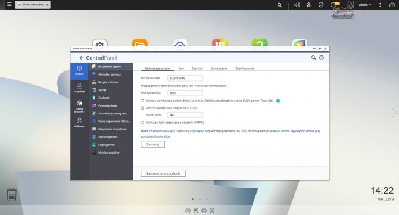
Task: Click the Control Panel back arrow
Action: pos(81,58)
